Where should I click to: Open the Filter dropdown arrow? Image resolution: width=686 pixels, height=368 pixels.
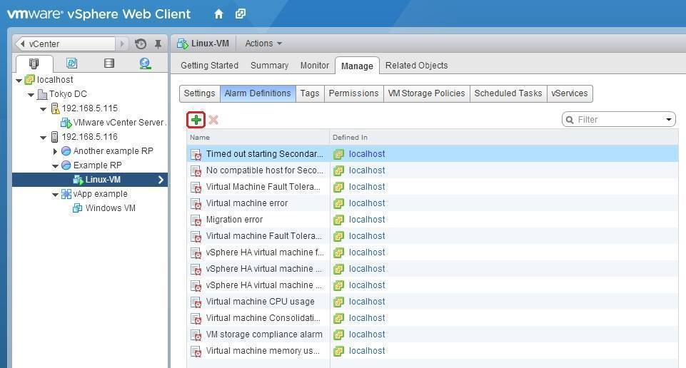[x=668, y=120]
